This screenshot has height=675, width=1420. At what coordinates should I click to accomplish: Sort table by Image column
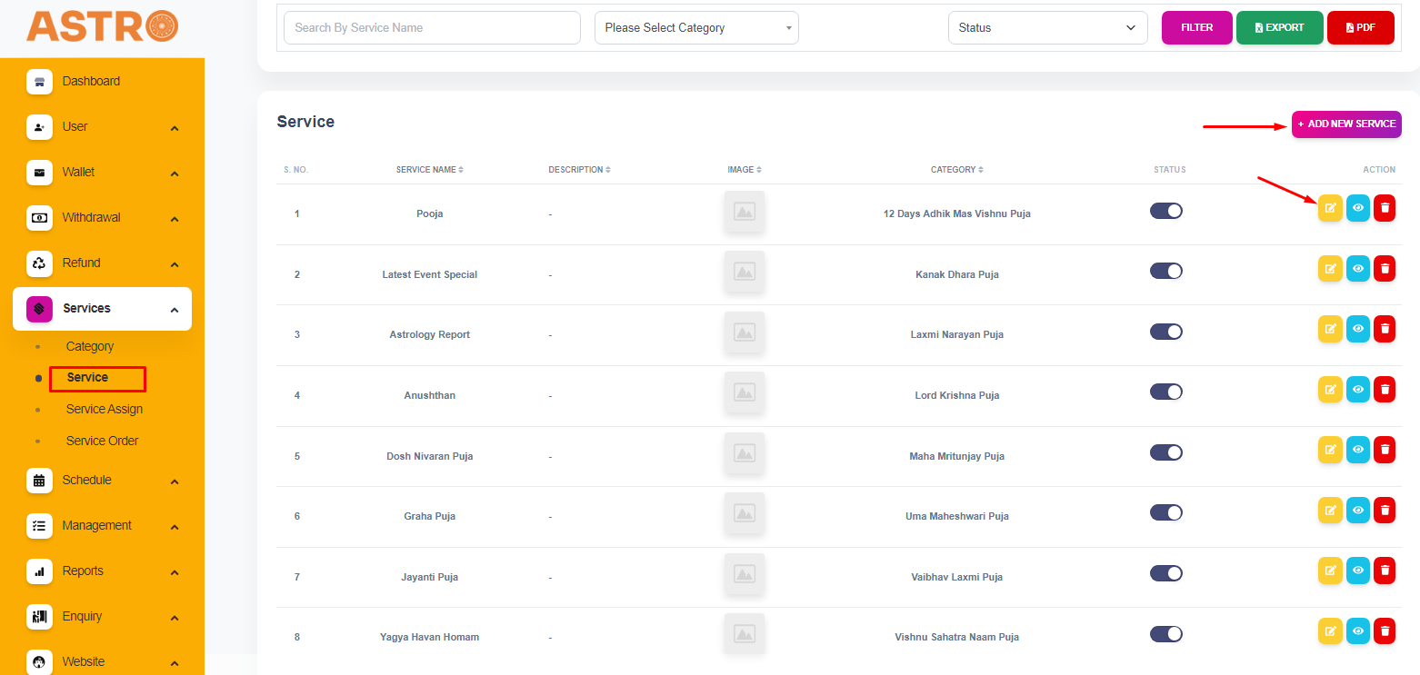pos(745,170)
